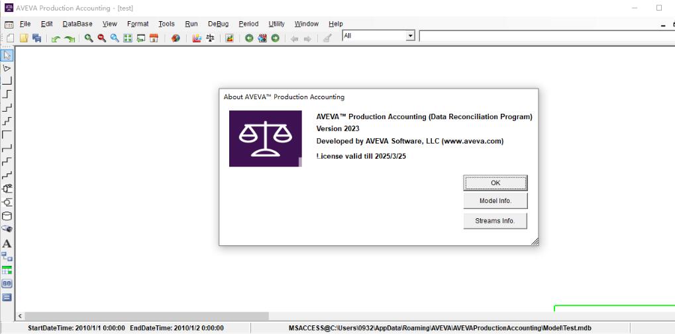Click the green screen refresh icon

(141, 38)
